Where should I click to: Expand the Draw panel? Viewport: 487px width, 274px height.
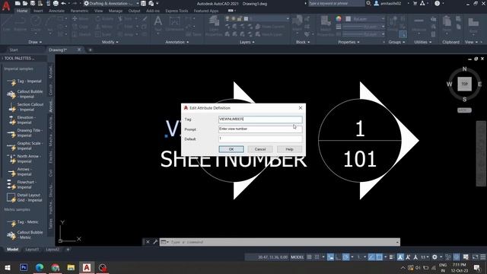pyautogui.click(x=35, y=42)
